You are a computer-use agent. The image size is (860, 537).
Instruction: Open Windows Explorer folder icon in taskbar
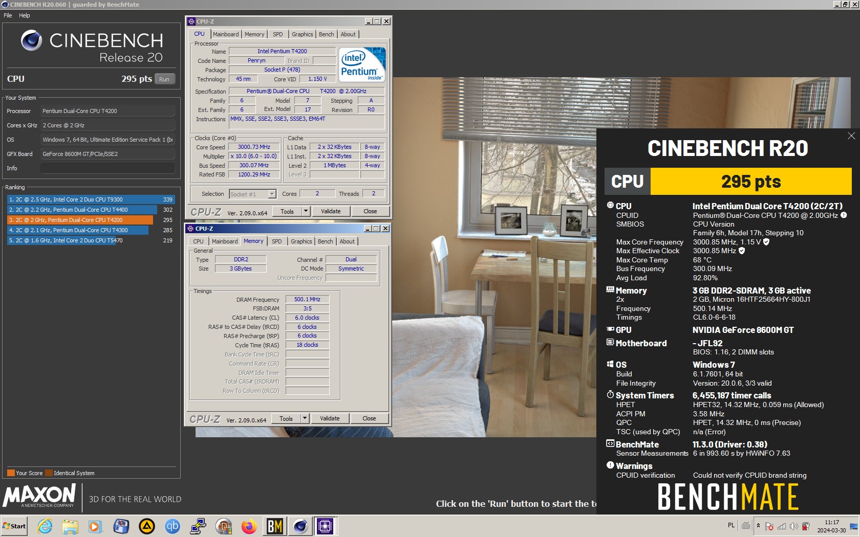pos(70,526)
